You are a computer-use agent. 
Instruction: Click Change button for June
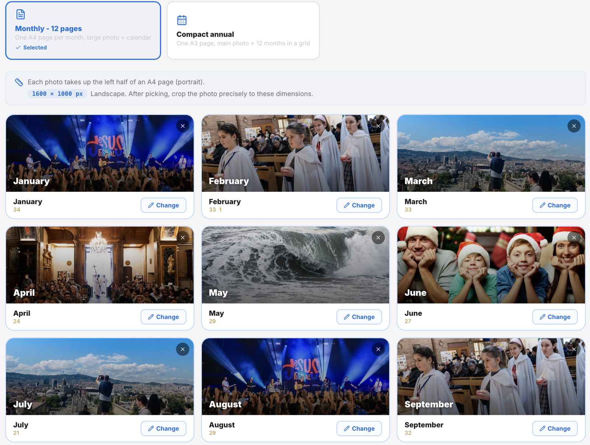click(x=555, y=317)
